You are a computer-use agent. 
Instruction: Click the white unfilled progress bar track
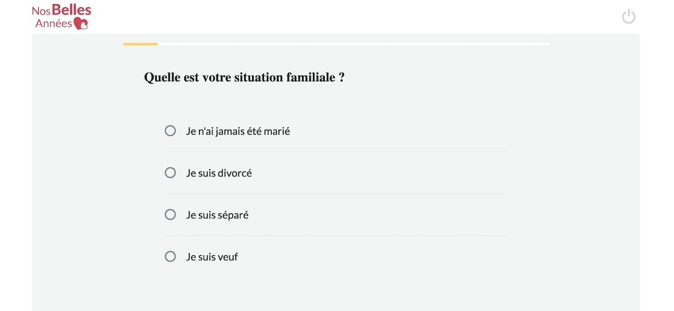click(x=353, y=44)
